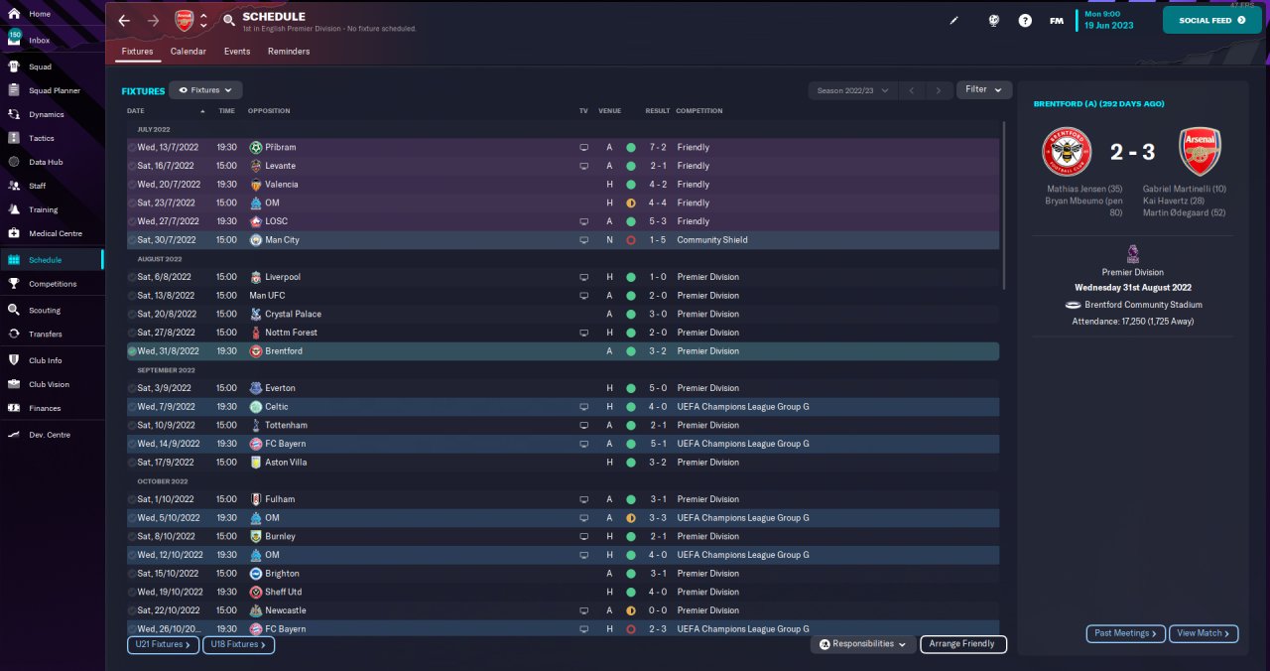Switch to the Calendar tab

coord(189,52)
